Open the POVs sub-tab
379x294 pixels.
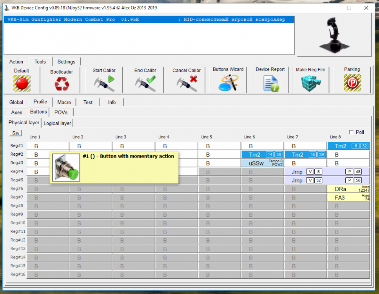[x=61, y=113]
